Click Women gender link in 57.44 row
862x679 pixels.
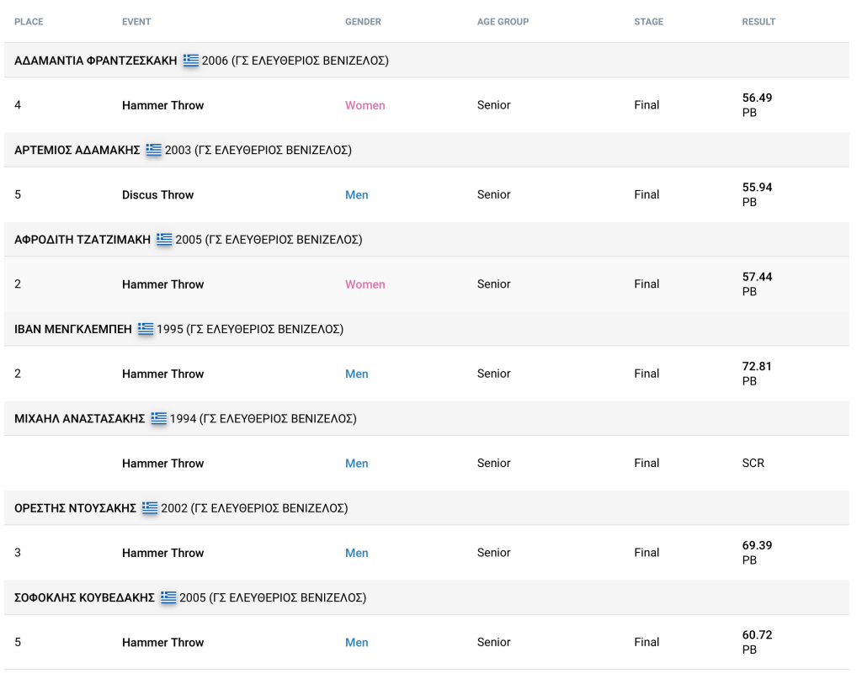pos(364,284)
